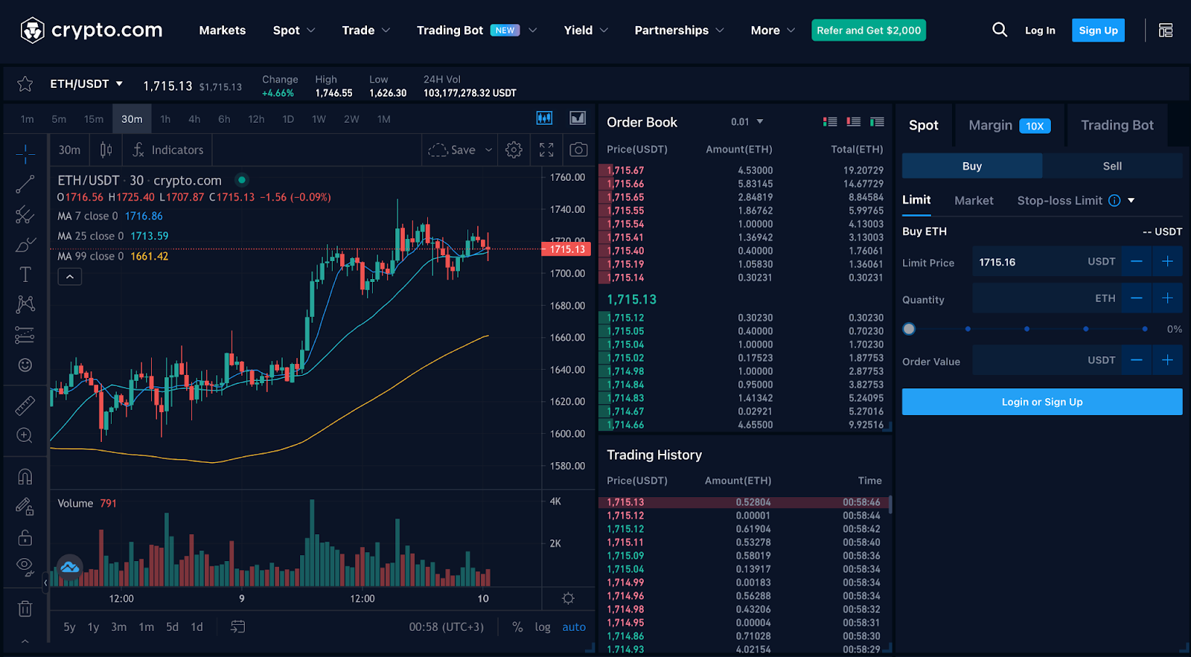Viewport: 1191px width, 657px height.
Task: Toggle auto scale on the chart
Action: click(574, 627)
